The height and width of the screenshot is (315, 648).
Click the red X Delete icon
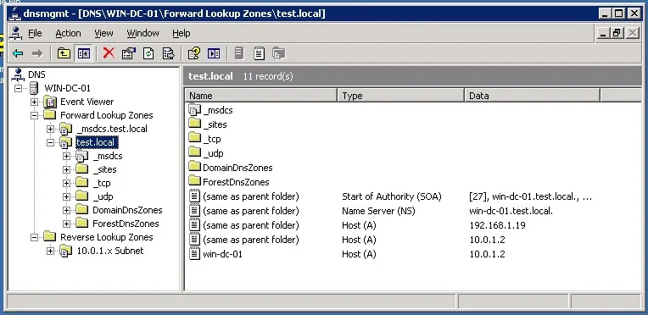109,52
